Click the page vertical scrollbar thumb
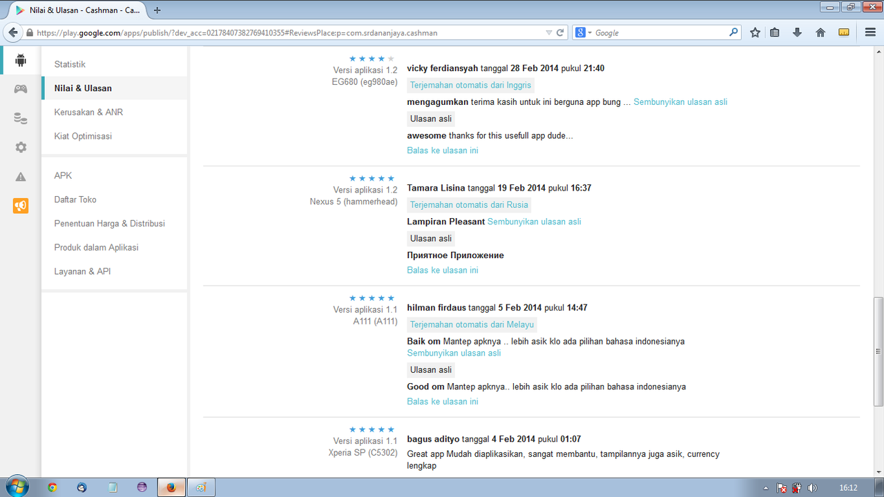 878,351
